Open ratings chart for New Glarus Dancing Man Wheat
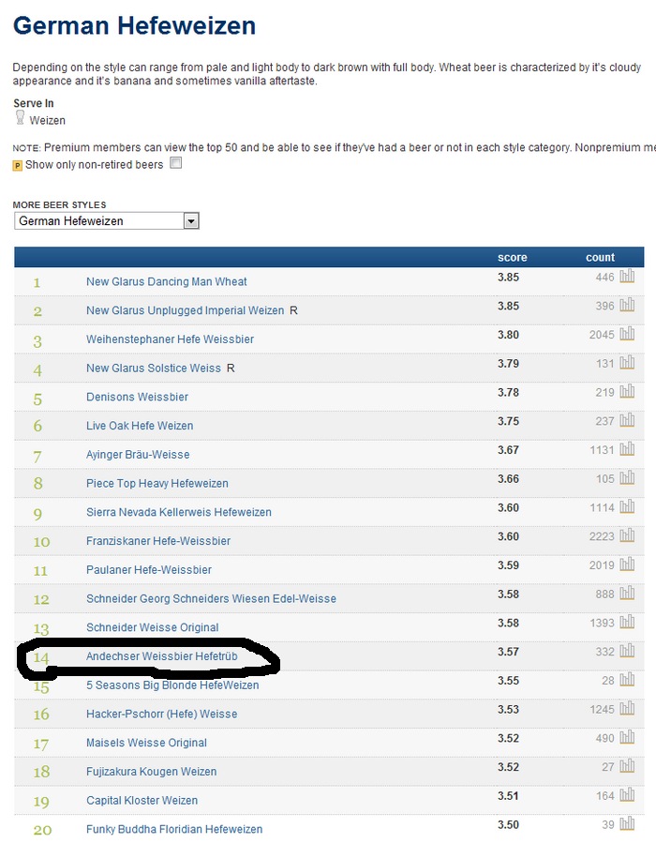 click(627, 277)
